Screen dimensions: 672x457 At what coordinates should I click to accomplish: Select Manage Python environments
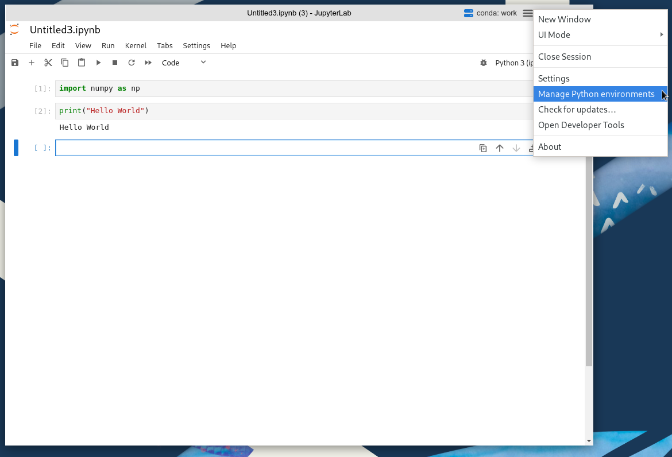[x=600, y=94]
